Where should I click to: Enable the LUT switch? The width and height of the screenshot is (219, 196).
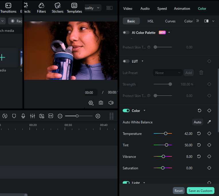pos(126,61)
